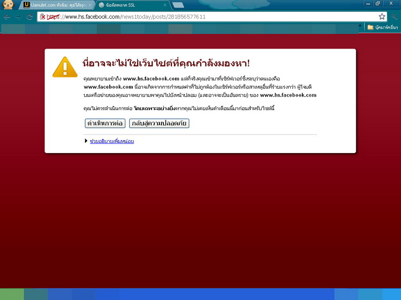Reload the page with the refresh icon
The image size is (401, 300).
pyautogui.click(x=30, y=16)
